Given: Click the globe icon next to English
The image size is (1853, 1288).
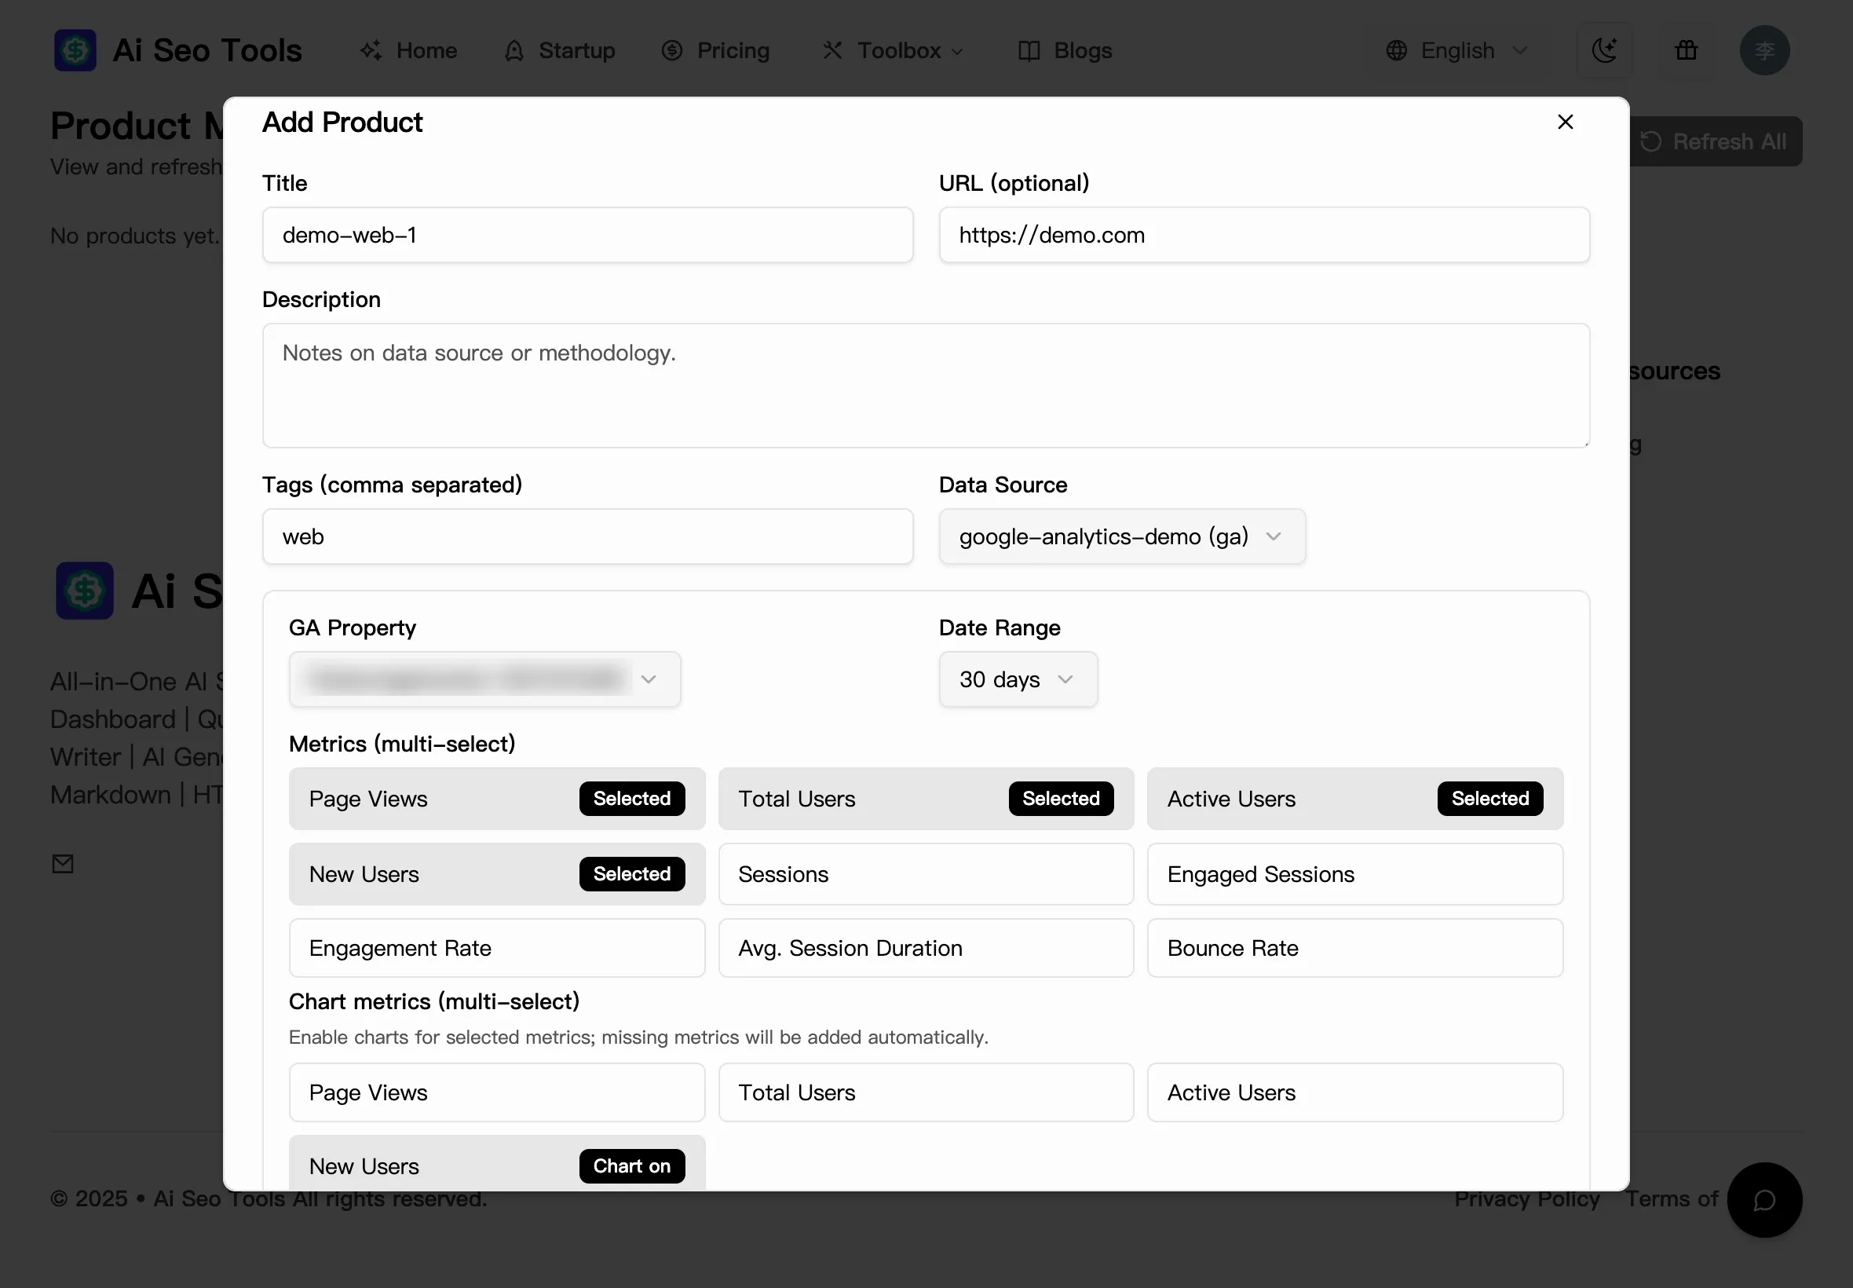Looking at the screenshot, I should 1398,50.
